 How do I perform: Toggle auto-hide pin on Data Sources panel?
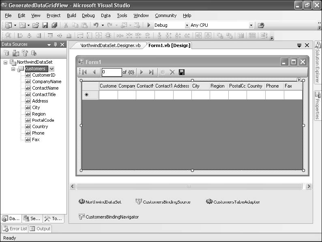(x=56, y=45)
